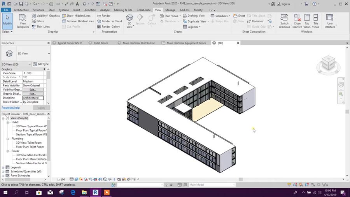Open User Interface dropdown
Screen dimensions: 350x197
(330, 21)
